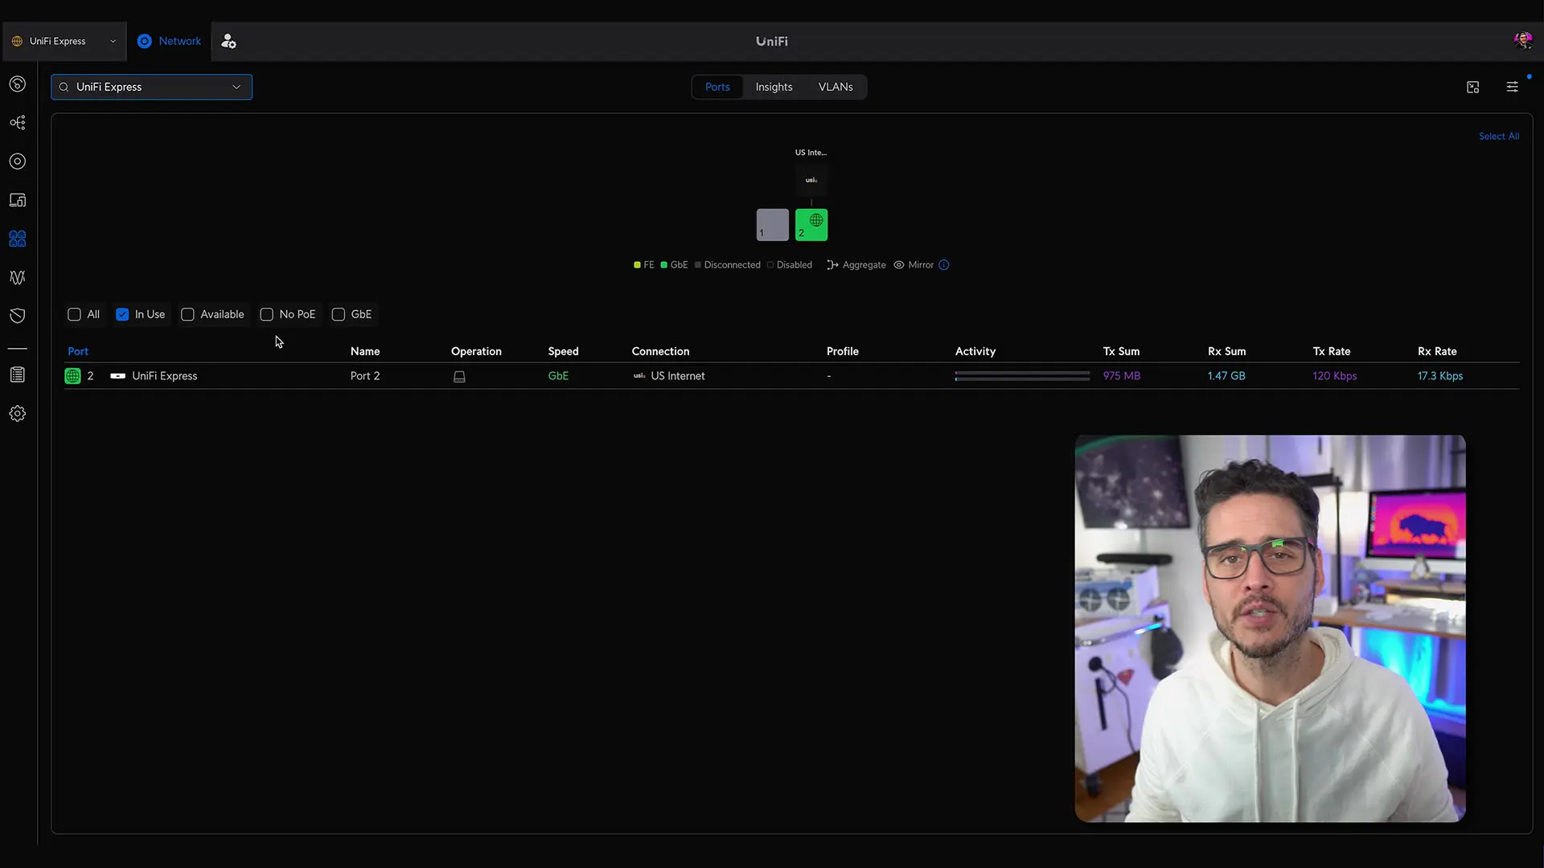Sort by the Tx Rate column header

(x=1332, y=351)
